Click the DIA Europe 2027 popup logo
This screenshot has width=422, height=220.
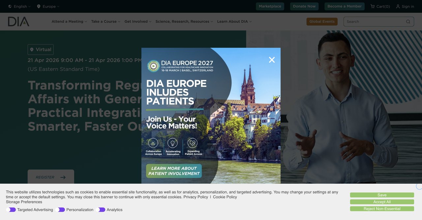(x=180, y=66)
